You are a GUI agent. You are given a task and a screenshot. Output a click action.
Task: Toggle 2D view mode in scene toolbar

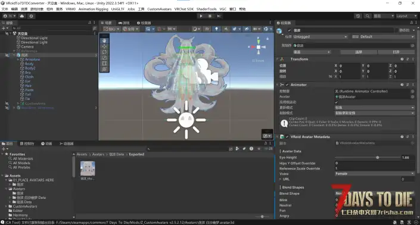207,29
